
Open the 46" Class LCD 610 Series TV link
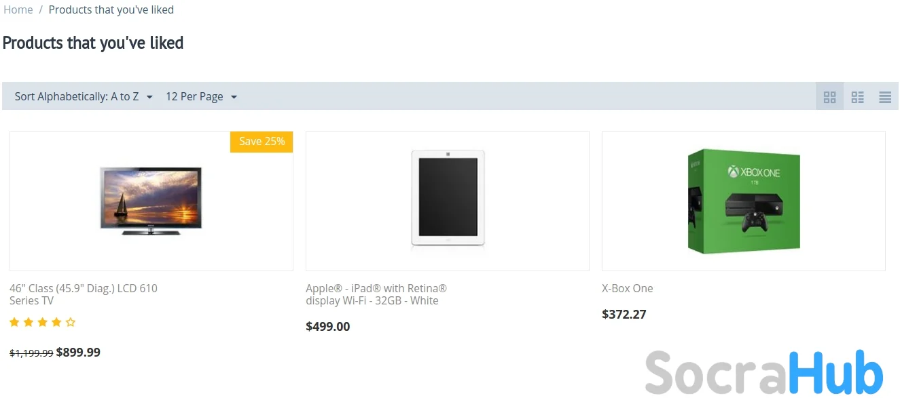click(x=83, y=294)
